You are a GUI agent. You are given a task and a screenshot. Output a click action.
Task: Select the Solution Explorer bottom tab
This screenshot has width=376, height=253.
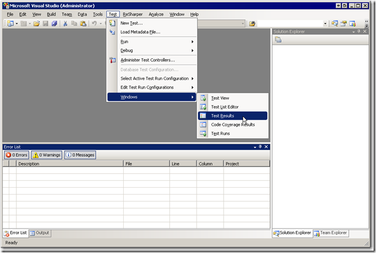(x=293, y=233)
